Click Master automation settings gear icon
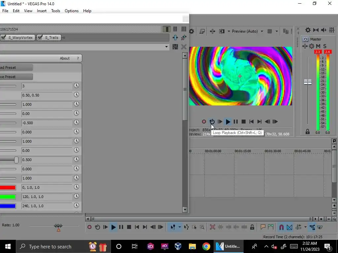Viewport: 338px width, 253px height. tap(312, 46)
